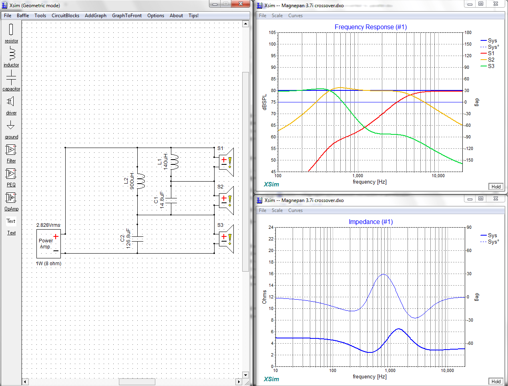This screenshot has width=508, height=386.
Task: Click the Power Amp block
Action: coord(48,244)
